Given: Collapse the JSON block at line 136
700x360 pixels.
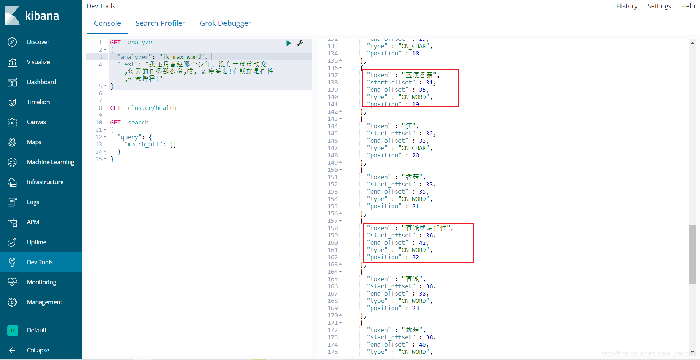Looking at the screenshot, I should 340,68.
